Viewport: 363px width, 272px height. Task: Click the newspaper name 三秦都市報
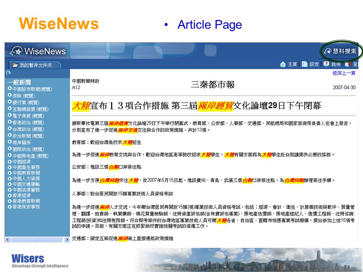pyautogui.click(x=213, y=84)
